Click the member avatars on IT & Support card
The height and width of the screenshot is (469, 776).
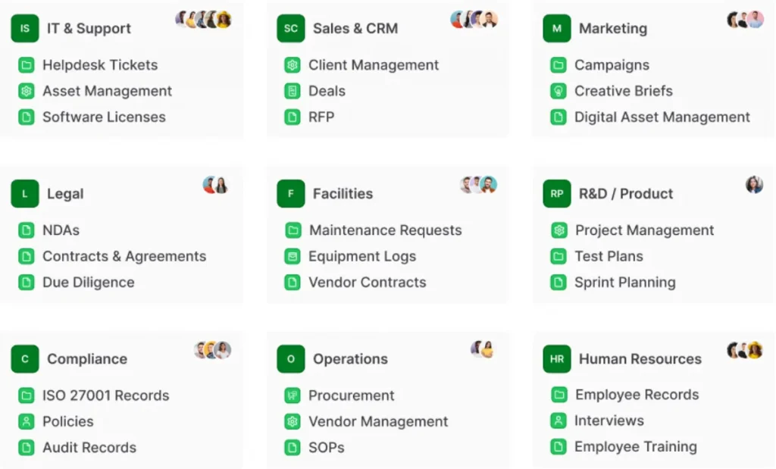pyautogui.click(x=203, y=20)
